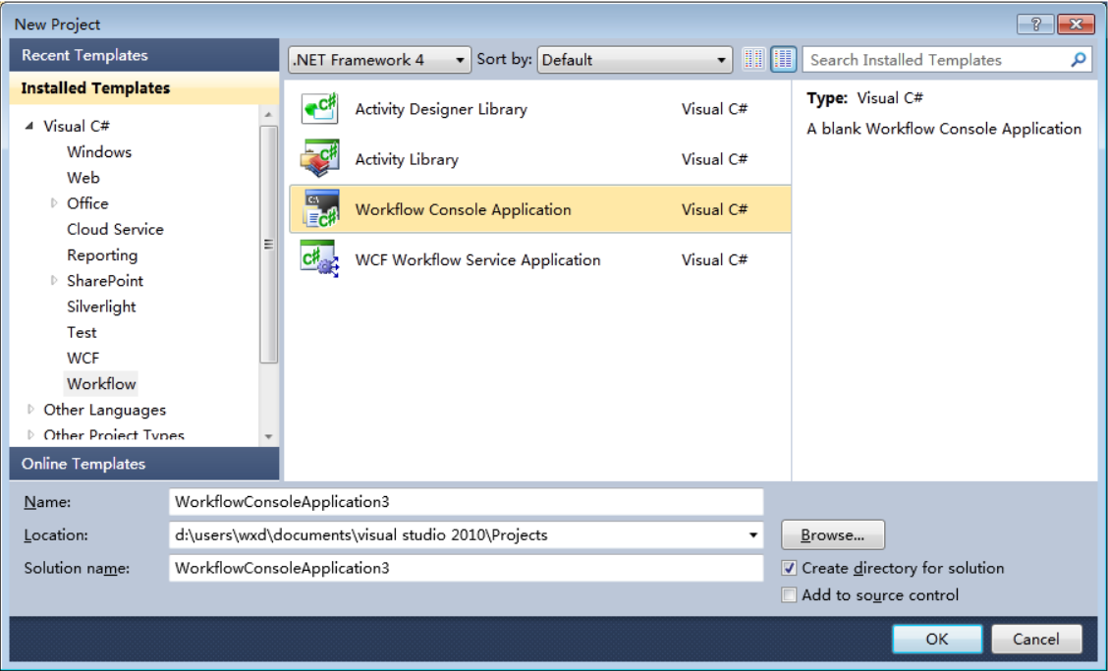The width and height of the screenshot is (1108, 671).
Task: Select the Workflow Console Application template name
Action: pyautogui.click(x=463, y=209)
